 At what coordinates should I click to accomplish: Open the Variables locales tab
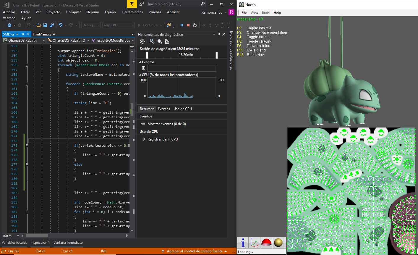click(14, 243)
